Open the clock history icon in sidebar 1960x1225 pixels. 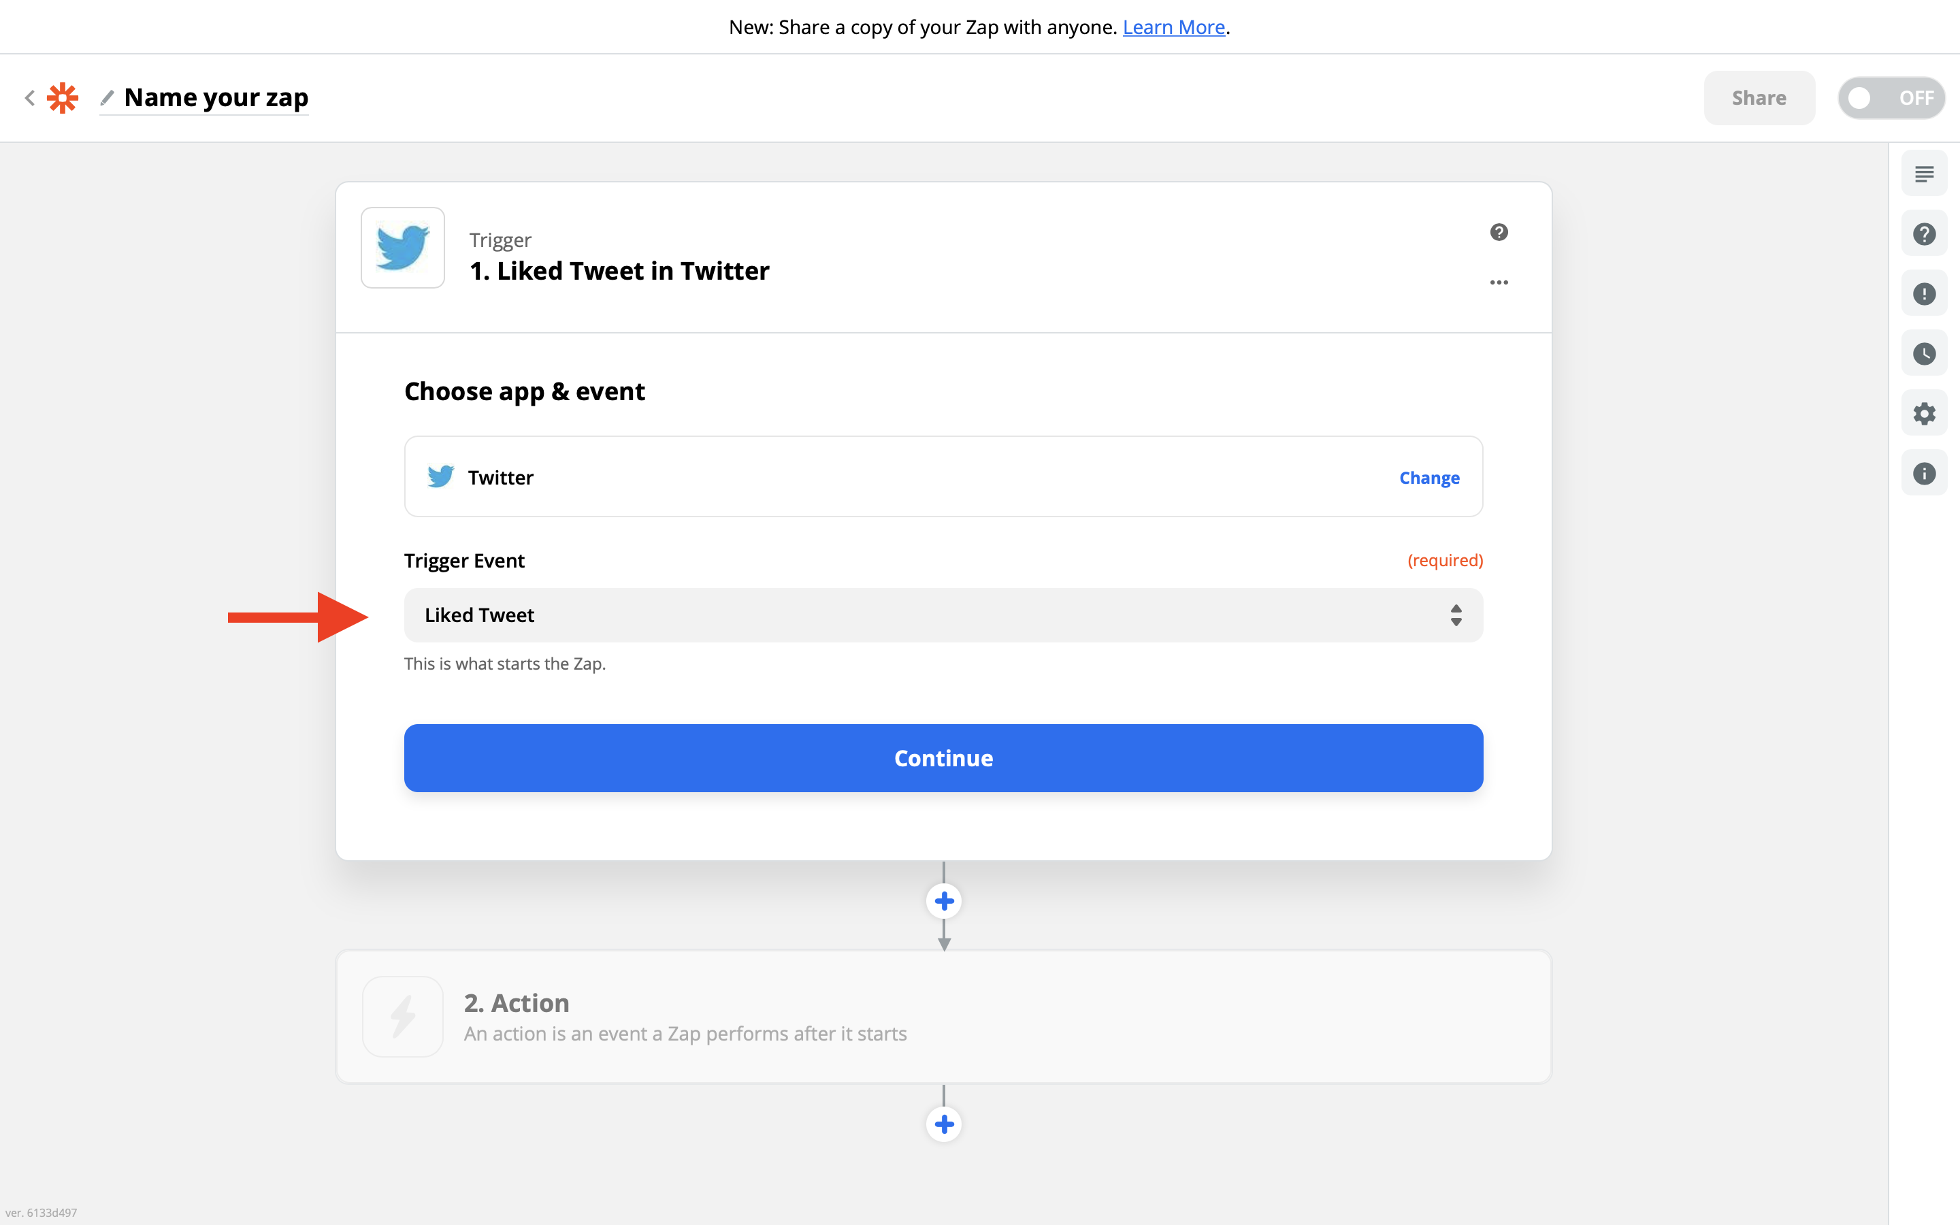1923,353
